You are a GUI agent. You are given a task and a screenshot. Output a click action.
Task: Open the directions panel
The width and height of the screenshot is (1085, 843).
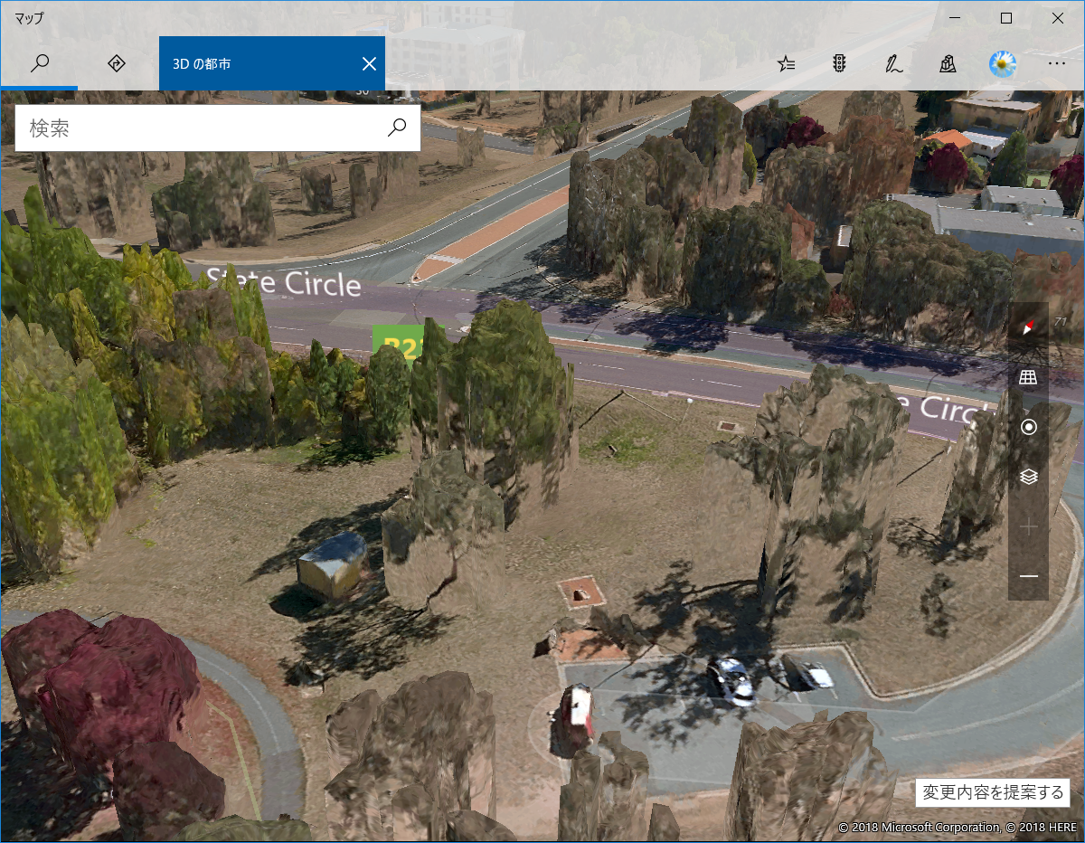pos(116,63)
